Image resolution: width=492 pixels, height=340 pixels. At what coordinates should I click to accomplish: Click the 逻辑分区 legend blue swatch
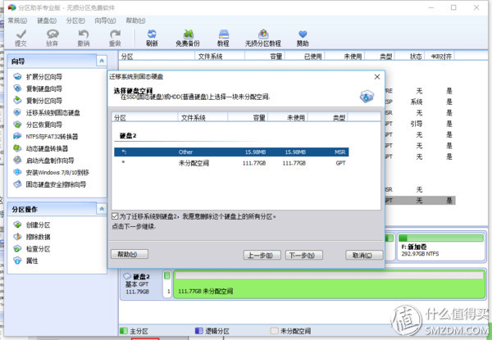point(199,331)
